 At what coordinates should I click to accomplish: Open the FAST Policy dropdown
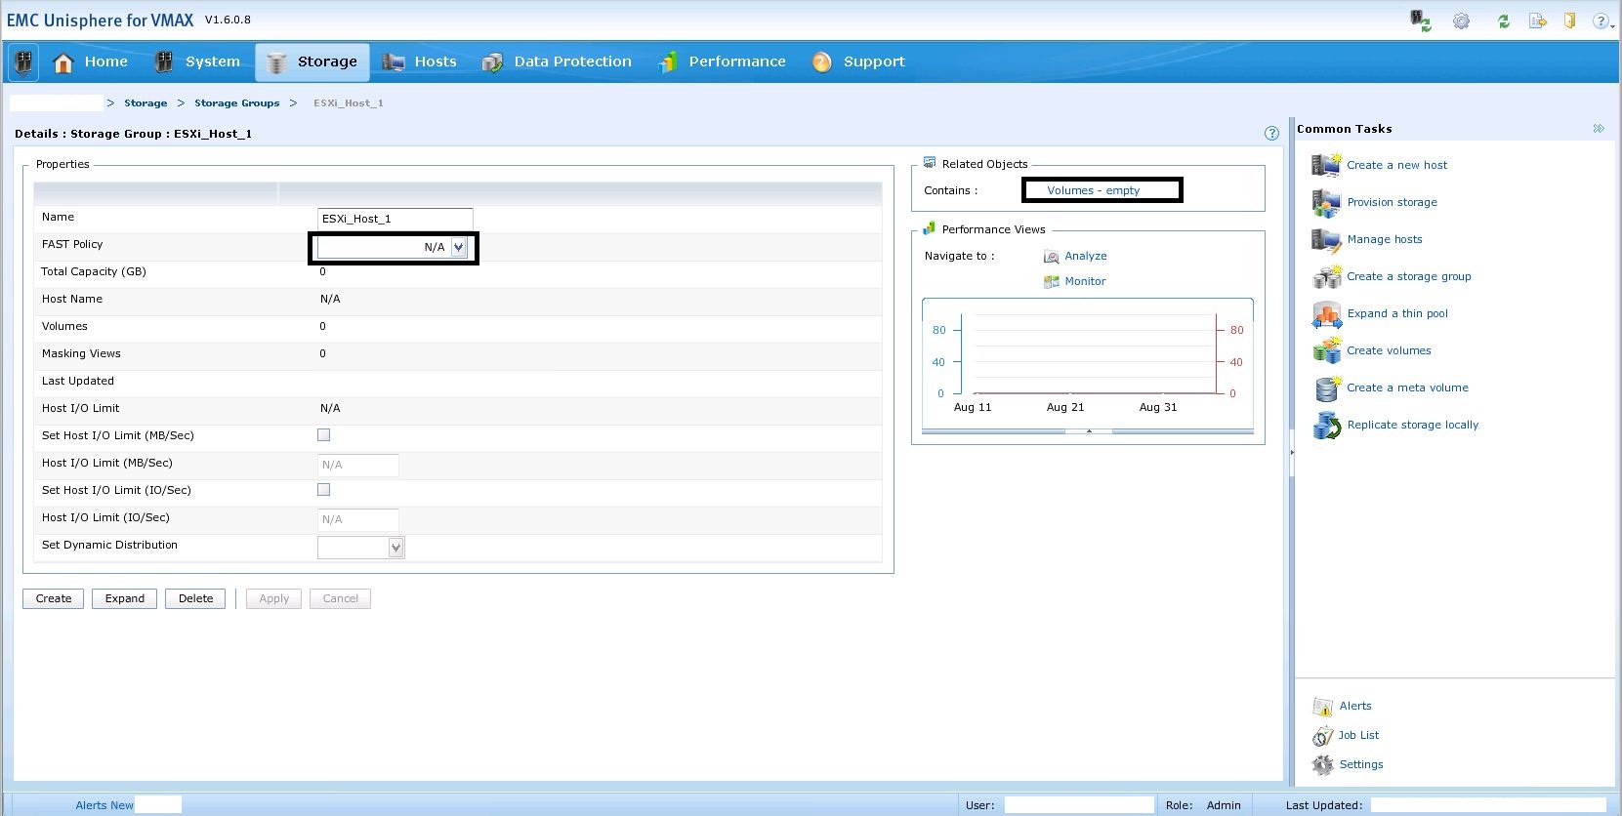458,248
